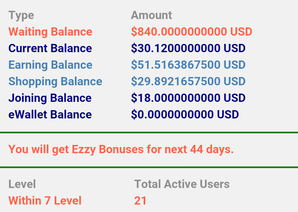Select the $18.0000000000 USD joining amount
Viewport: 298px width, 212px height.
click(188, 98)
